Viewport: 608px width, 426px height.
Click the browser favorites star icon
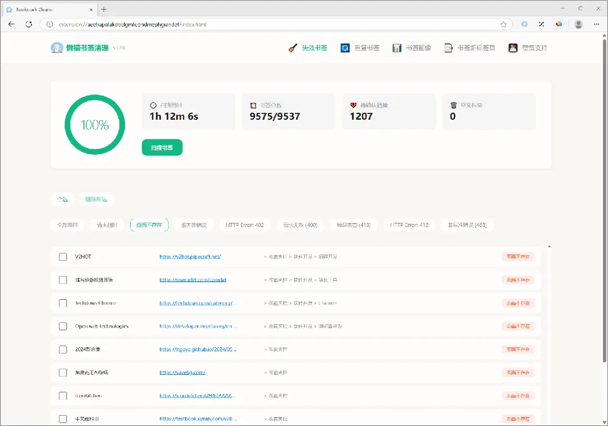[503, 24]
